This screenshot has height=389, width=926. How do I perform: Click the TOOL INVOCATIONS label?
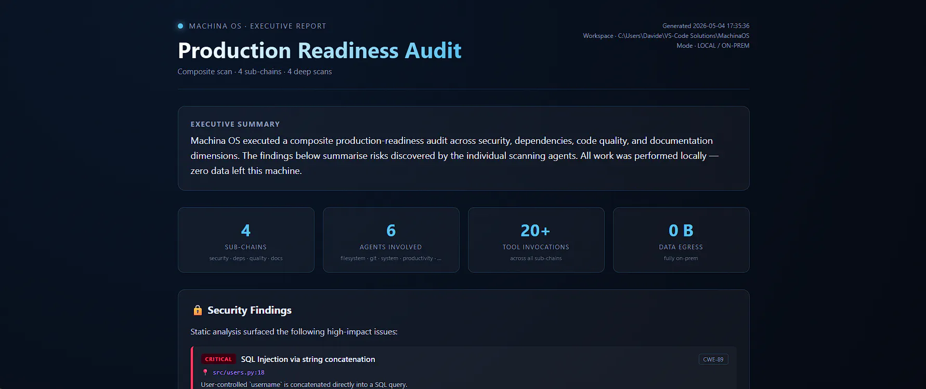click(536, 247)
